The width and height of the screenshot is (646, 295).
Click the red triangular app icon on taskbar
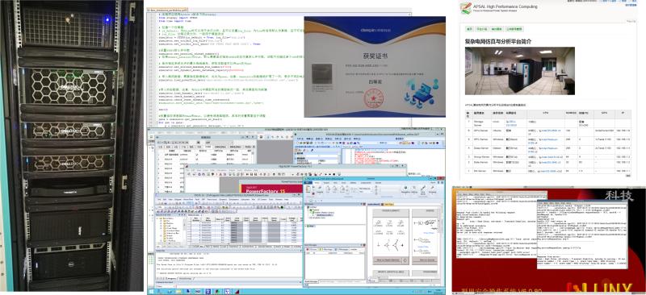[237, 292]
